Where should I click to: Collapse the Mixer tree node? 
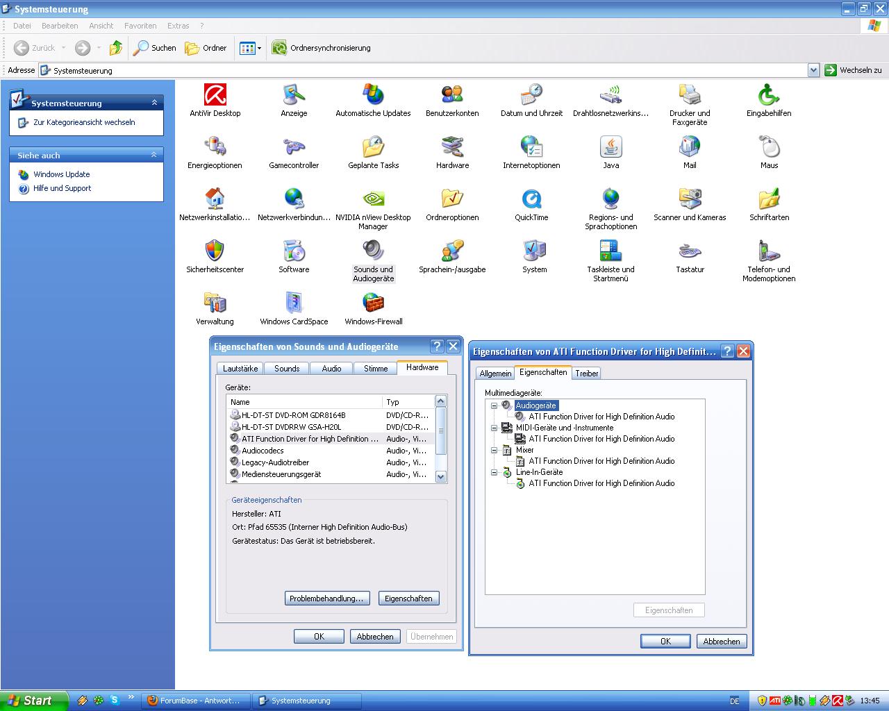point(495,450)
